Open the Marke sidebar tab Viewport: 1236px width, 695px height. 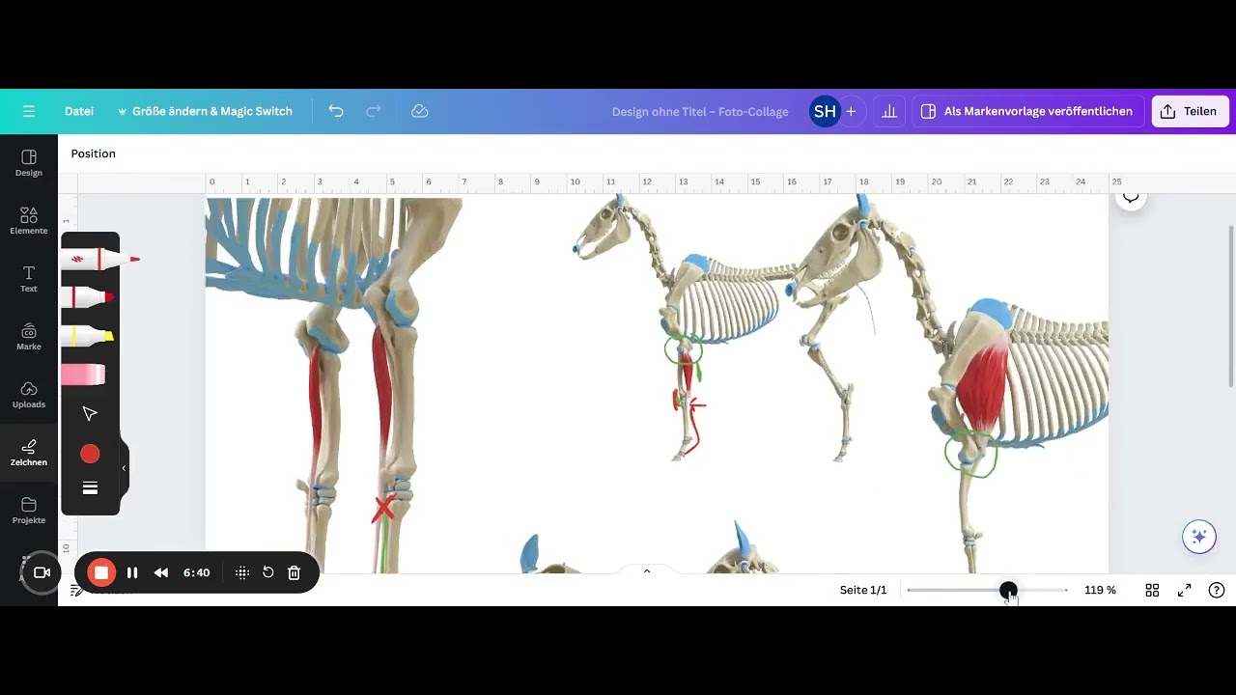pyautogui.click(x=29, y=337)
